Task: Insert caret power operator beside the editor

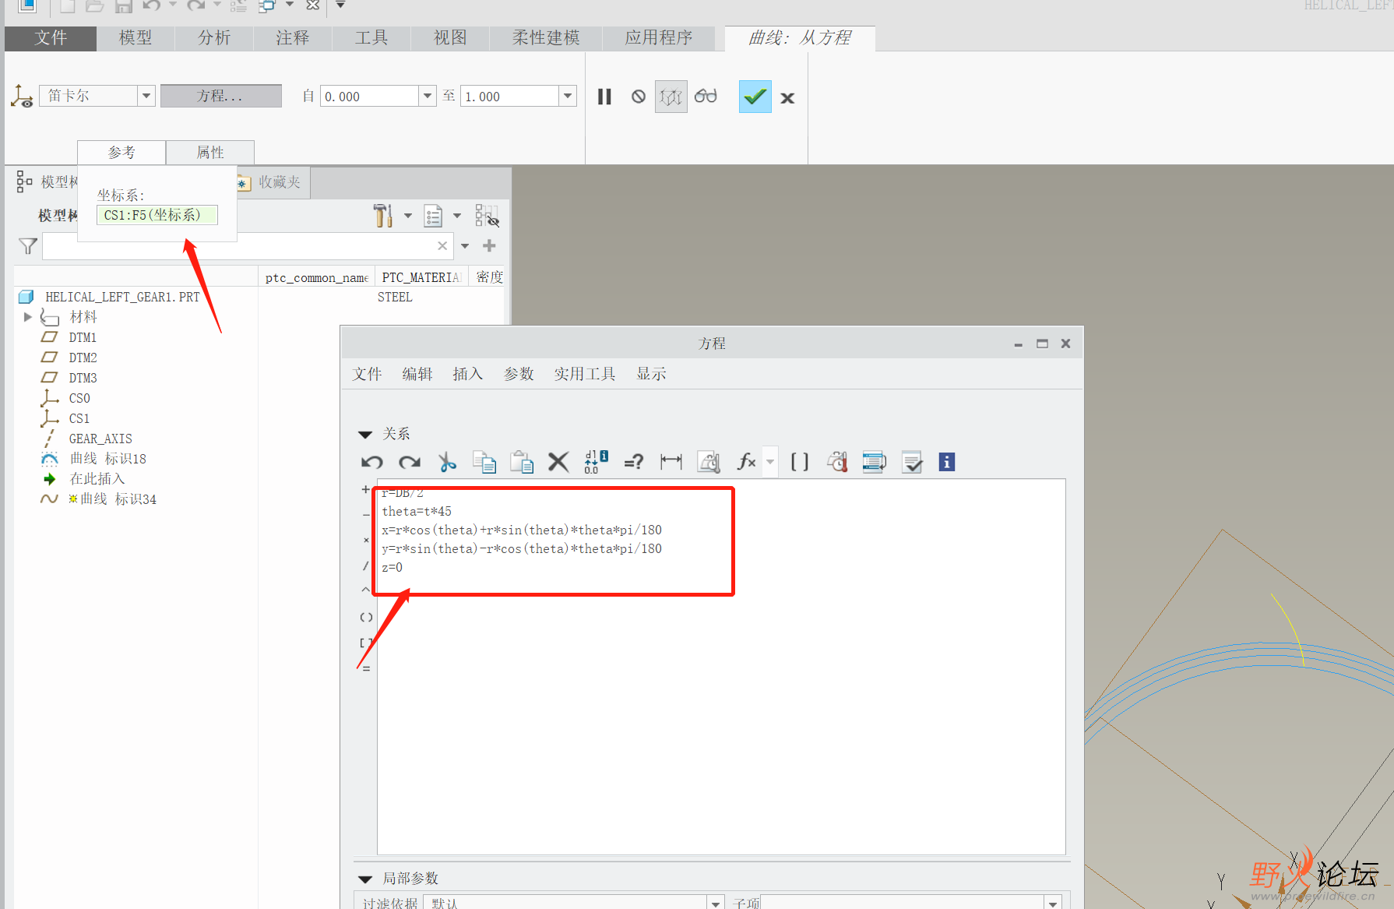Action: tap(366, 591)
